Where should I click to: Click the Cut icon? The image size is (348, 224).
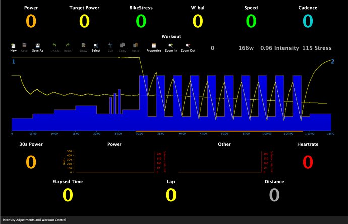[110, 45]
